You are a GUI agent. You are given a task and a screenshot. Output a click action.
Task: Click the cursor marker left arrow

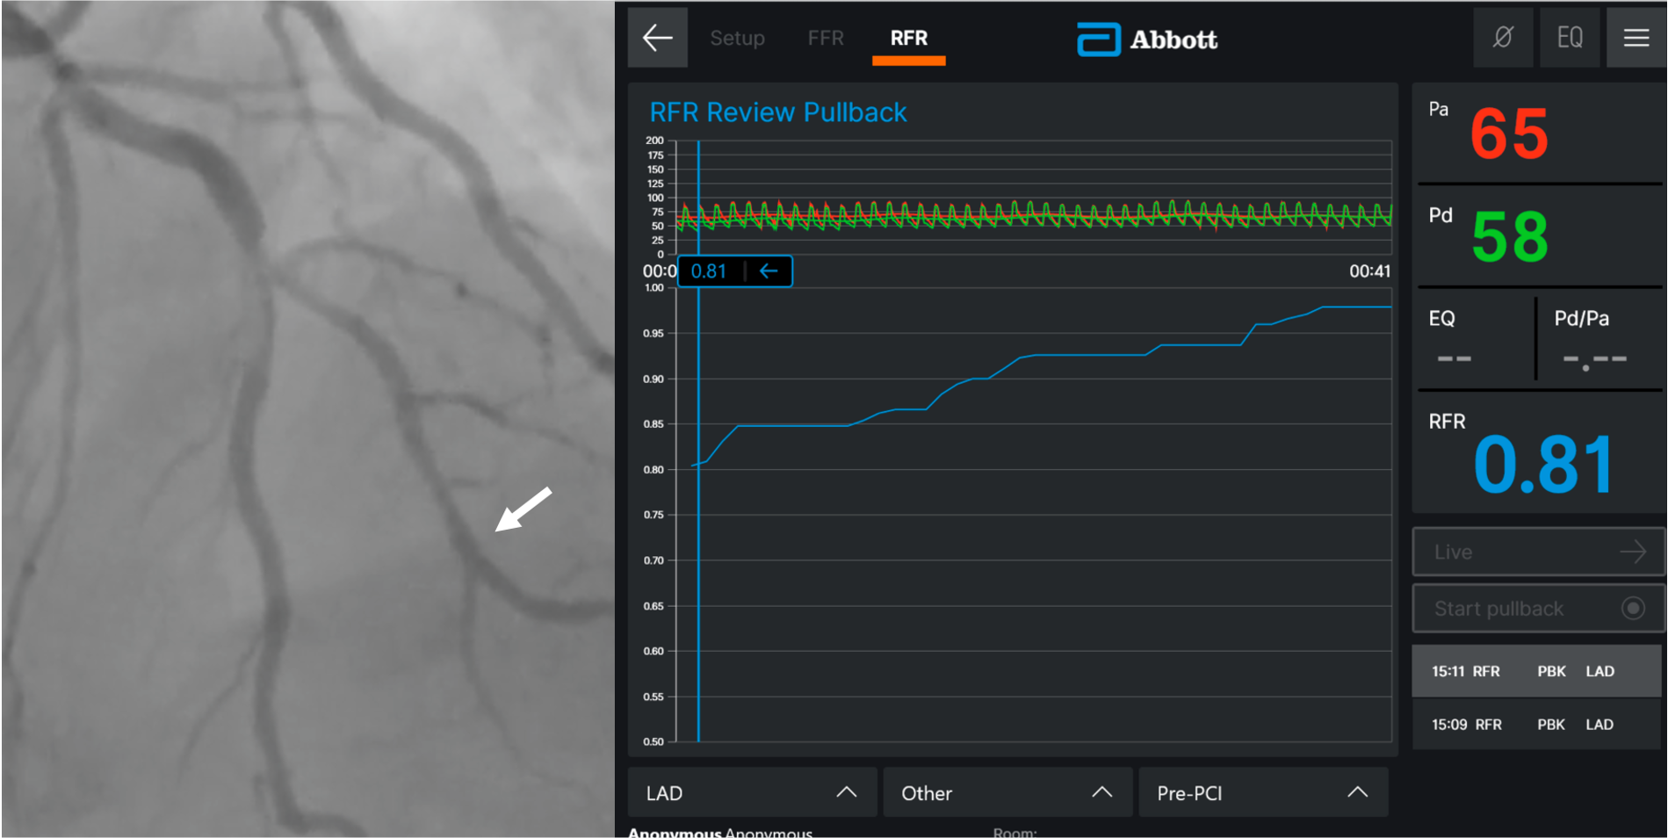coord(769,271)
